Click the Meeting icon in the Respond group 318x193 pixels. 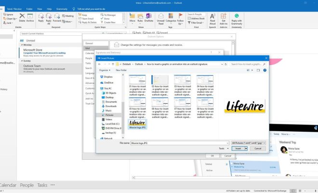(x=64, y=16)
